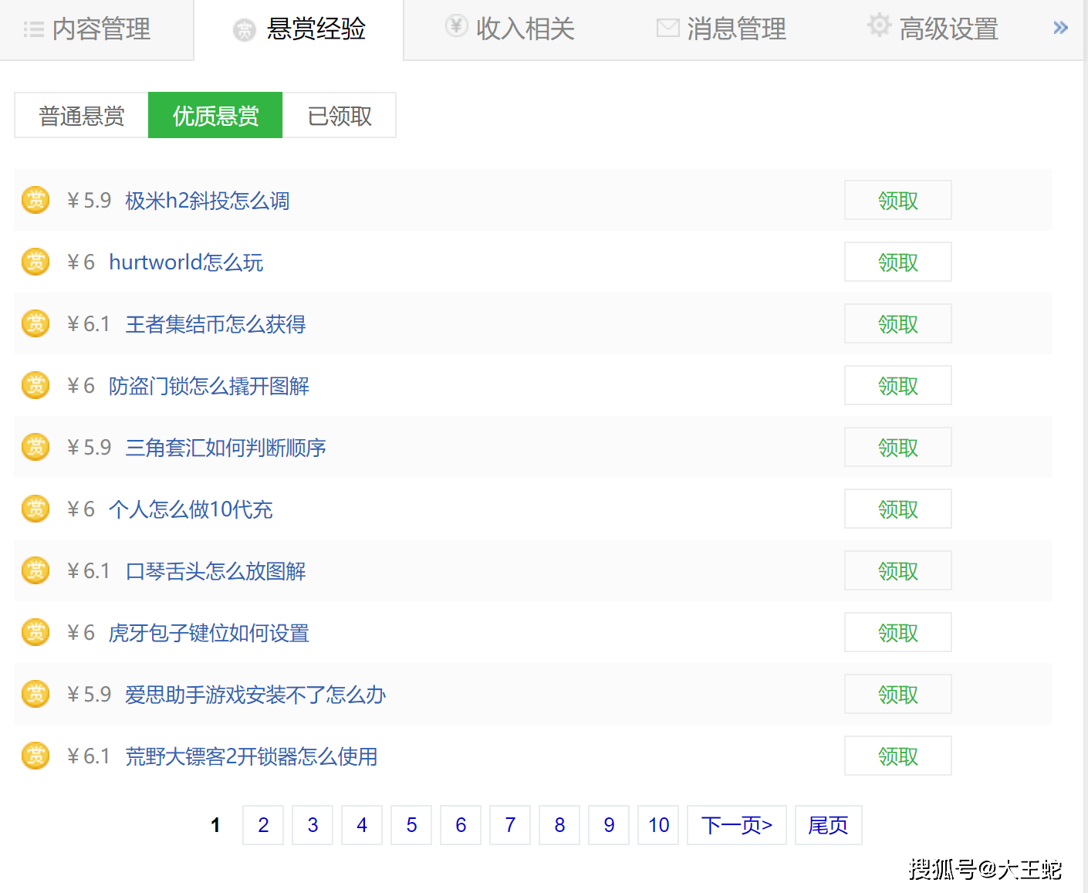
Task: Click the list icon beside 内容管理
Action: pos(33,30)
